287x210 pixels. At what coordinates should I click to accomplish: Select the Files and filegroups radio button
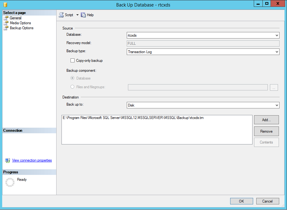(x=72, y=87)
